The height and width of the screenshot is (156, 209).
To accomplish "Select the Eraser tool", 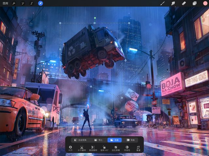I will click(x=184, y=3).
